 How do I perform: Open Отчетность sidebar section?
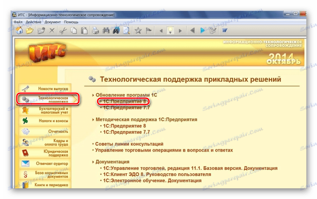pyautogui.click(x=45, y=132)
